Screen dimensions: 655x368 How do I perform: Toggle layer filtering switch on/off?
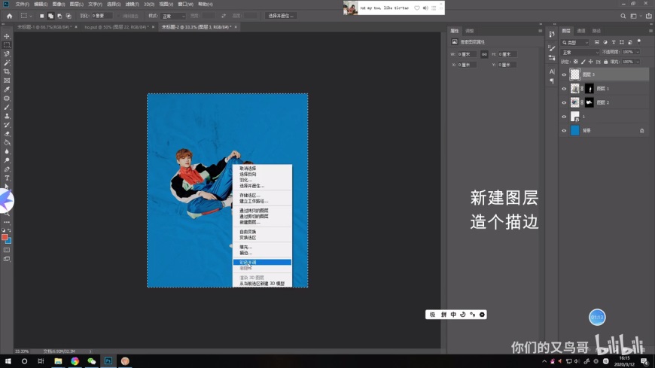tap(639, 41)
